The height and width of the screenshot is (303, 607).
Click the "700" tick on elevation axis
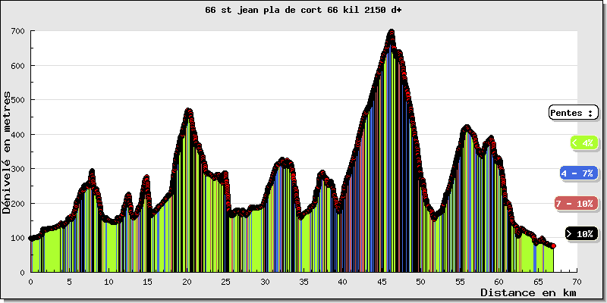[x=17, y=31]
